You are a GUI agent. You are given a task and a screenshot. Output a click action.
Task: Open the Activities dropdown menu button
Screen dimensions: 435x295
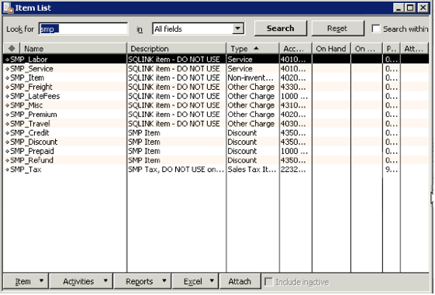pyautogui.click(x=81, y=281)
